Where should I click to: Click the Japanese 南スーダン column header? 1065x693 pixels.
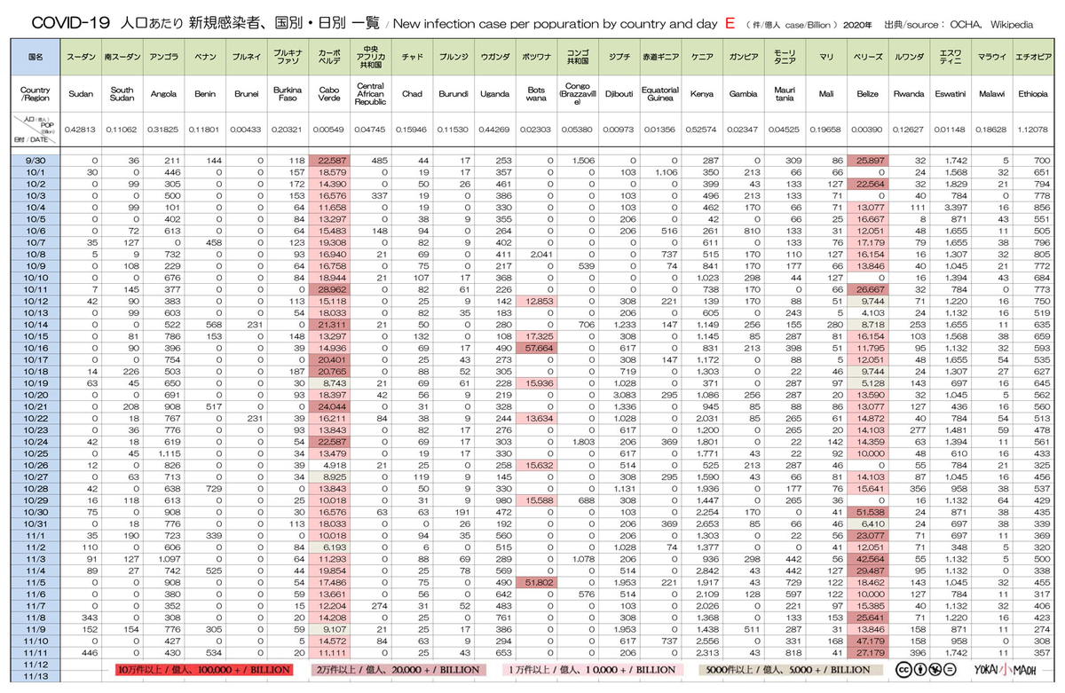[122, 56]
